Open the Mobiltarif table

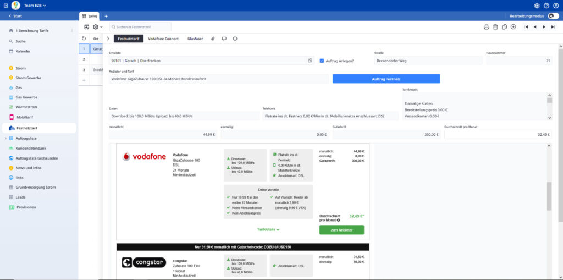point(25,117)
